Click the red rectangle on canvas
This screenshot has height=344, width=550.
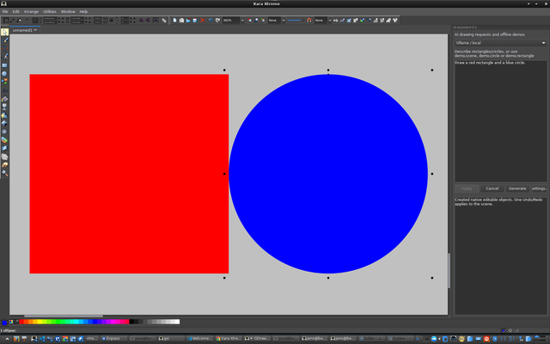[x=129, y=174]
